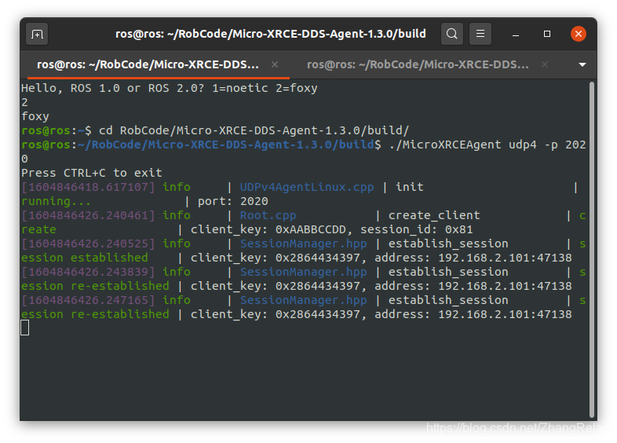This screenshot has height=443, width=617.
Task: Click 'client_key: 0xAABBCCDD' text
Action: [268, 229]
